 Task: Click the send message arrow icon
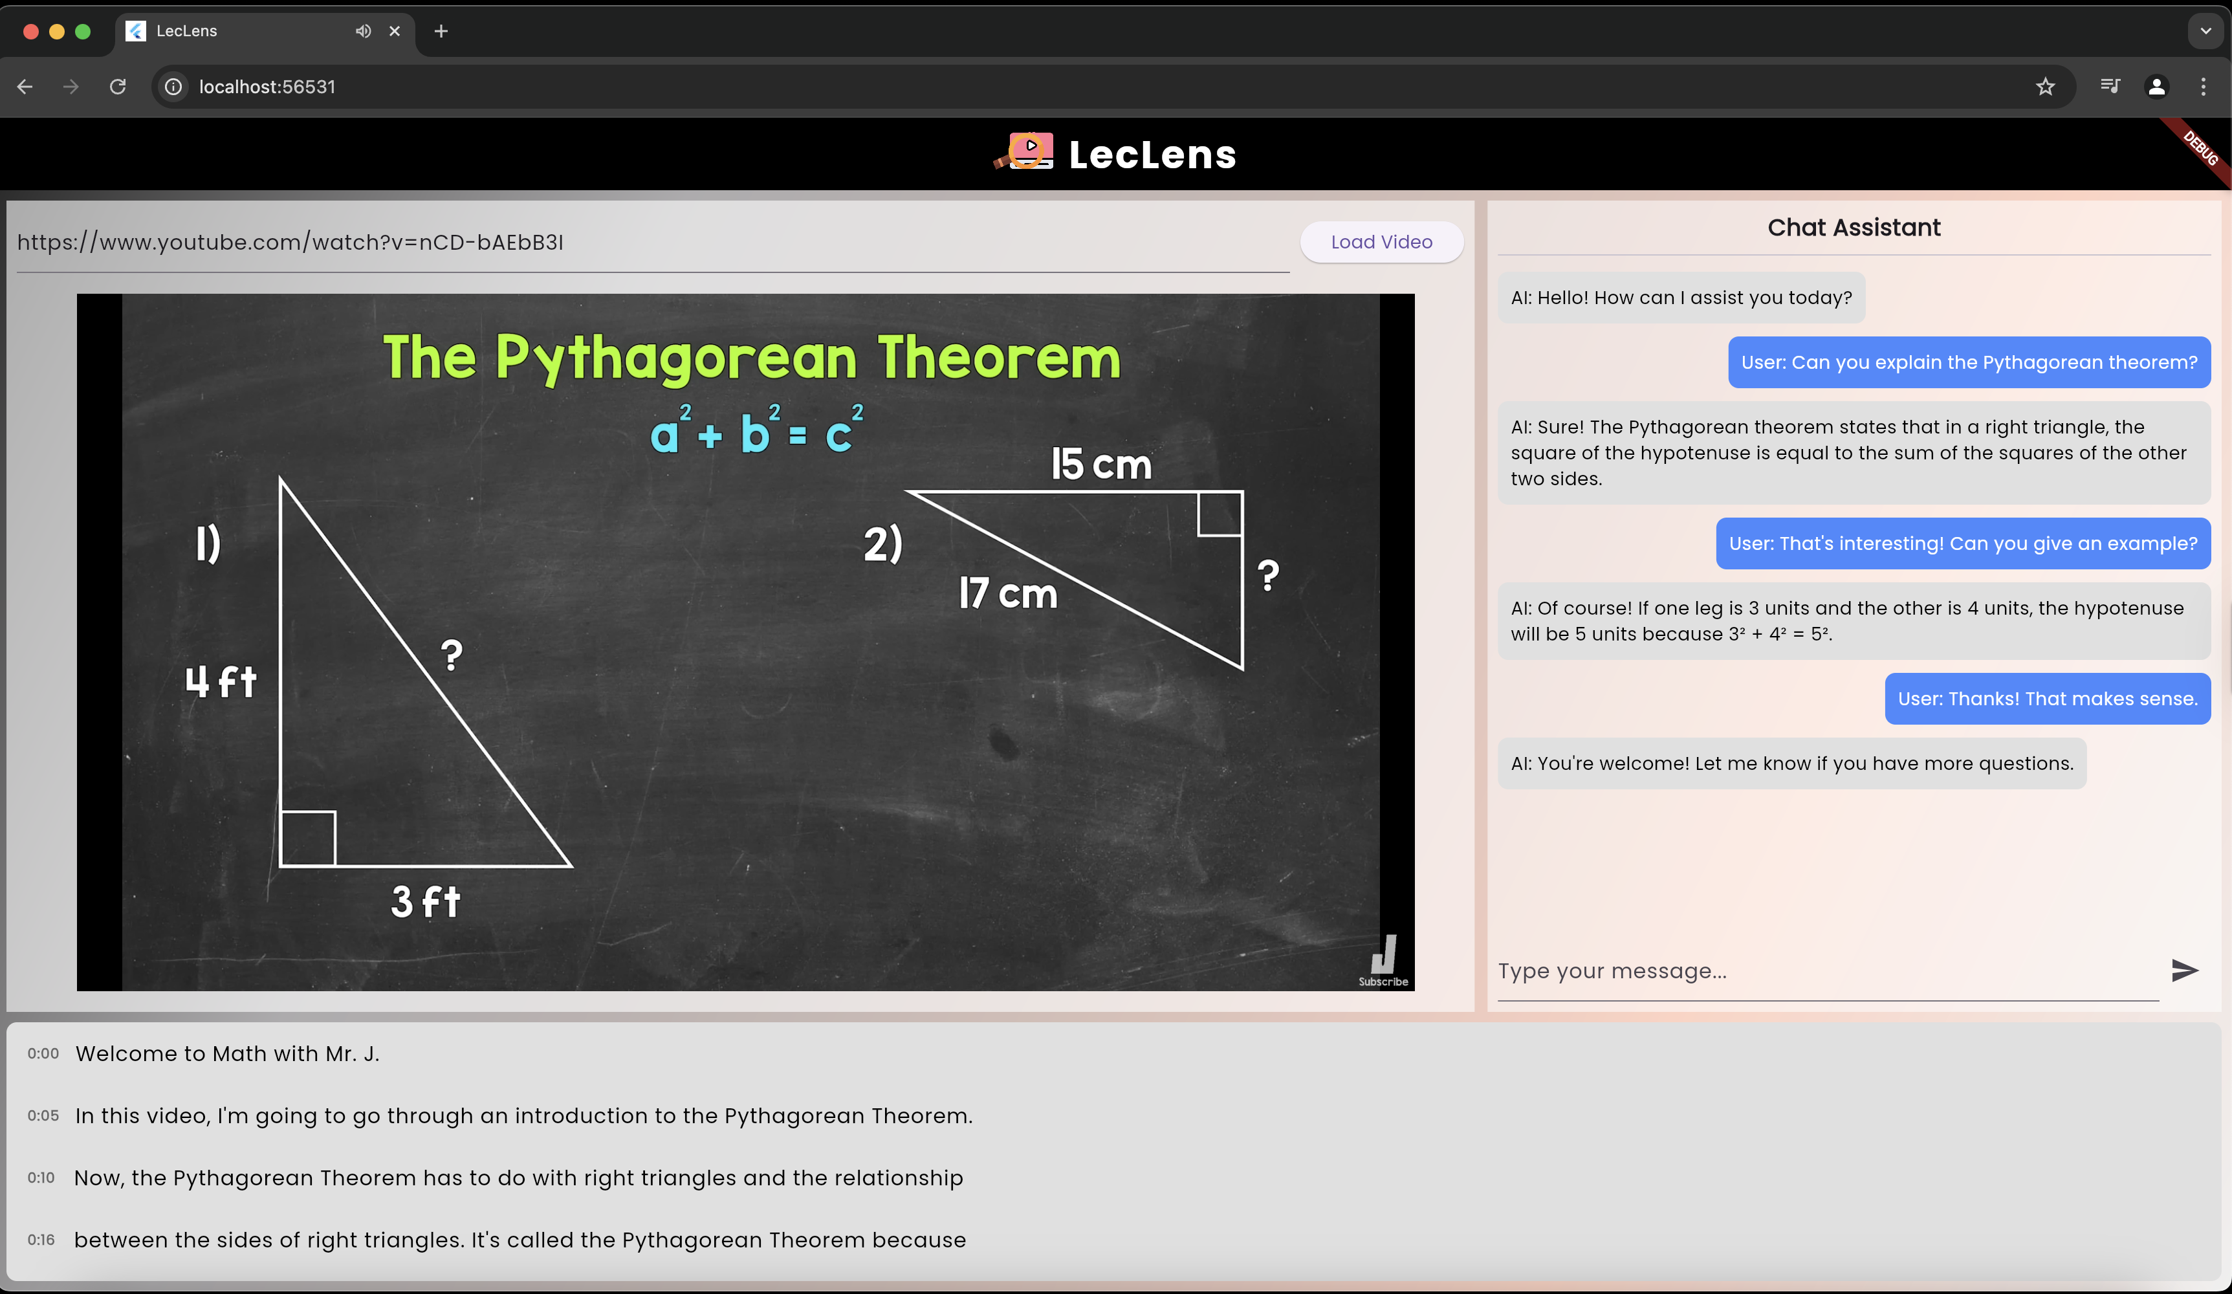coord(2184,970)
